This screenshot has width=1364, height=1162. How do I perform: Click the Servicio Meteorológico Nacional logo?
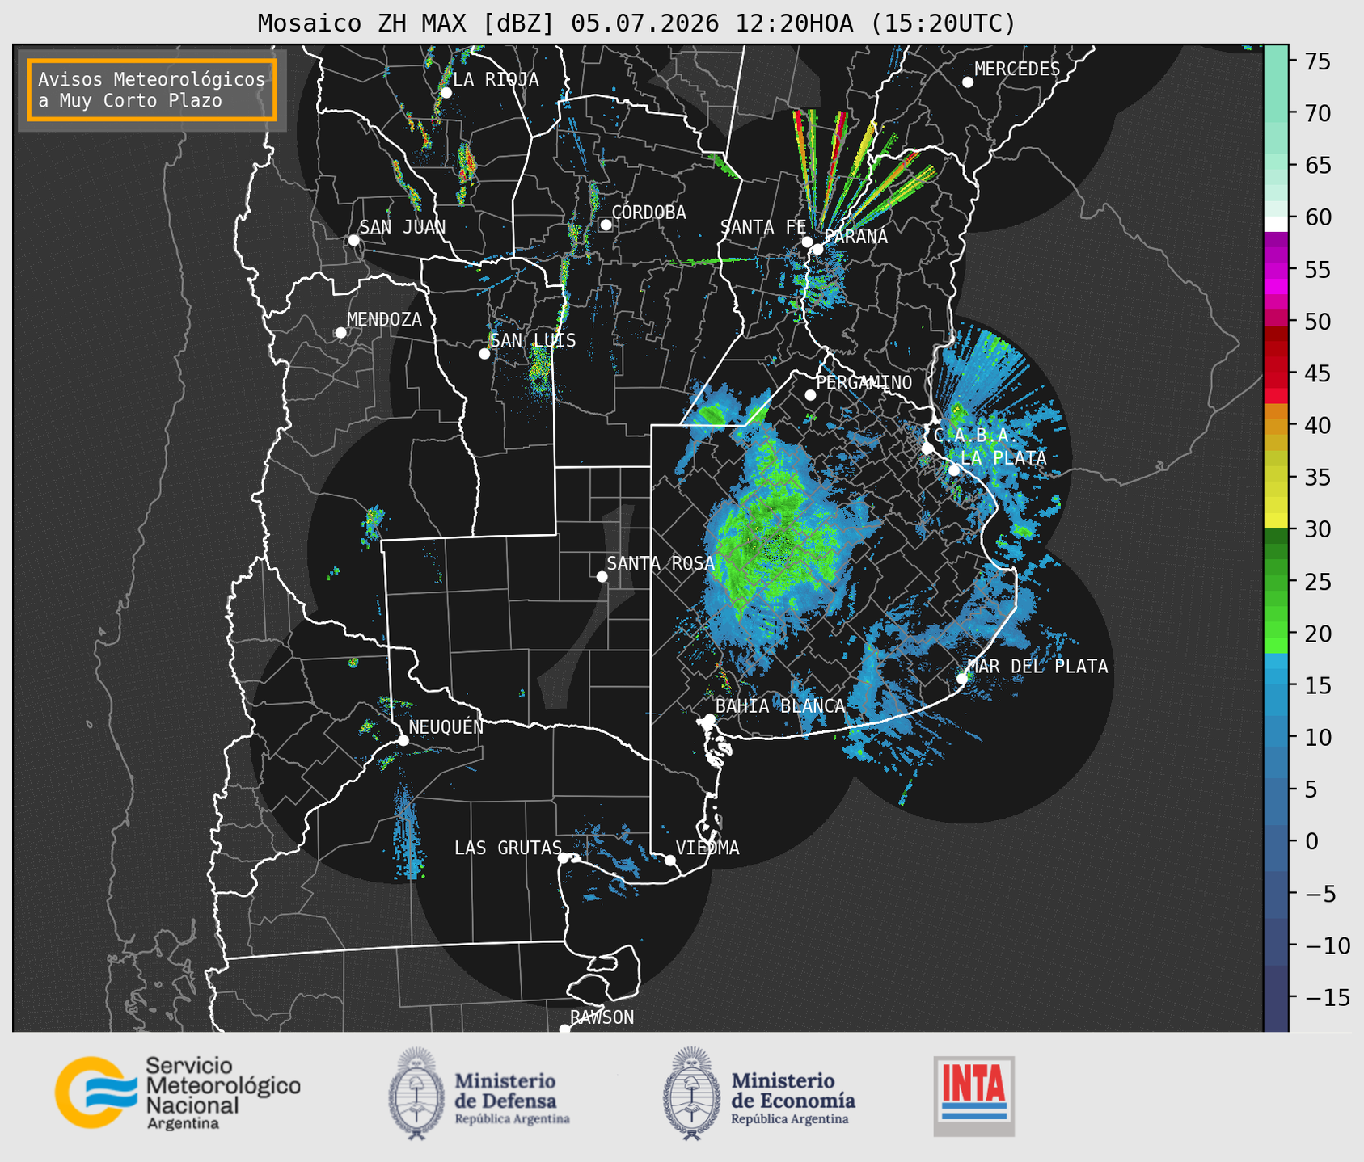click(177, 1093)
